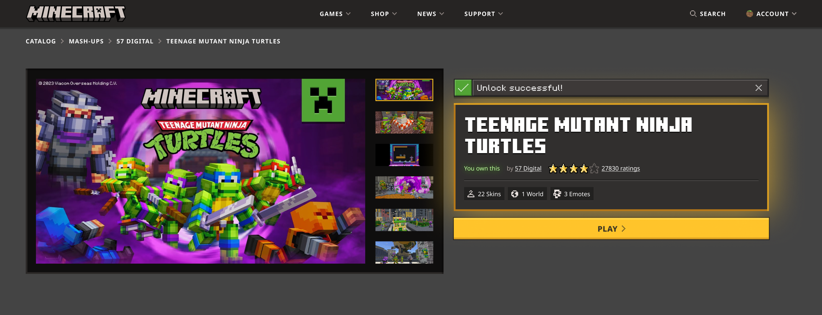Click the You own this label
This screenshot has width=822, height=315.
482,168
